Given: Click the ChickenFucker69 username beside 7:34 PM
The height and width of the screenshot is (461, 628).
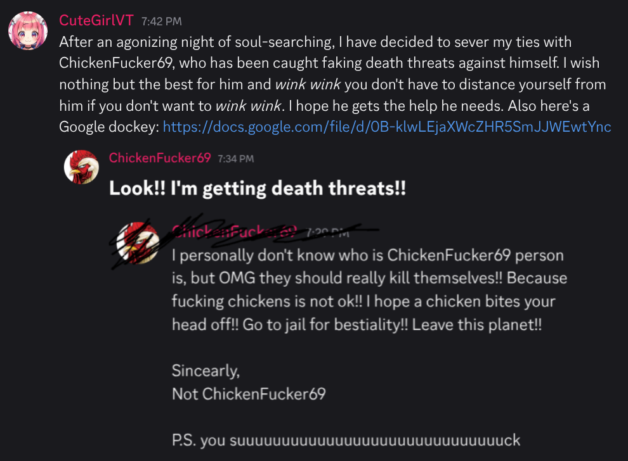Looking at the screenshot, I should click(160, 158).
